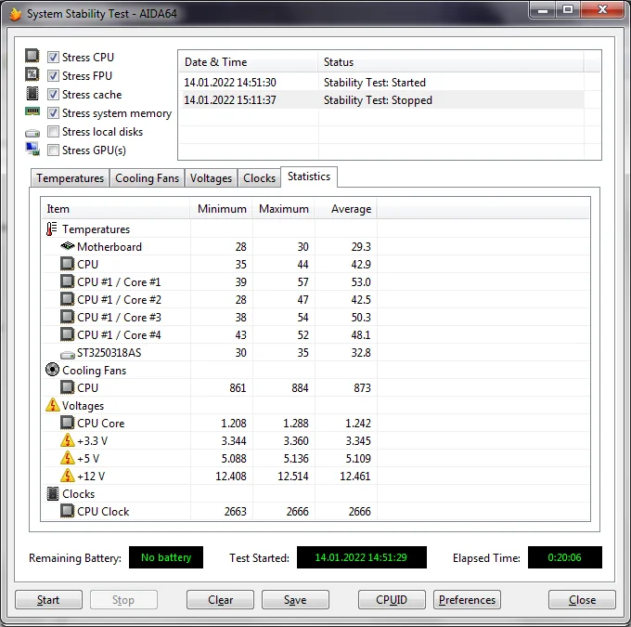Click the lightning icon of Voltages group
The width and height of the screenshot is (631, 627).
click(x=52, y=405)
